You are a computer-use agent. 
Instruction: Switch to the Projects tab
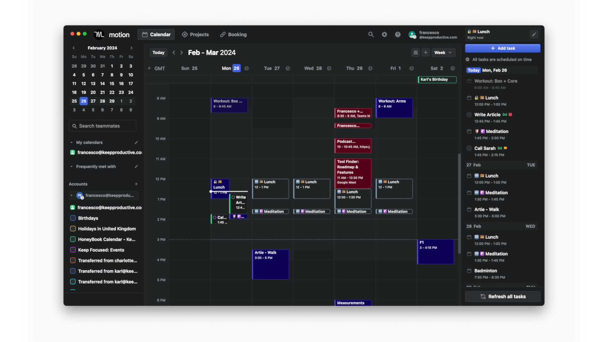pyautogui.click(x=195, y=34)
